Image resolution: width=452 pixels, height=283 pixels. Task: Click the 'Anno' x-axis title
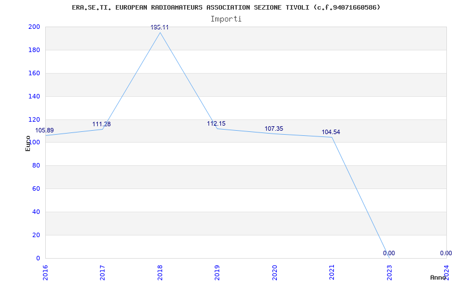click(x=438, y=277)
